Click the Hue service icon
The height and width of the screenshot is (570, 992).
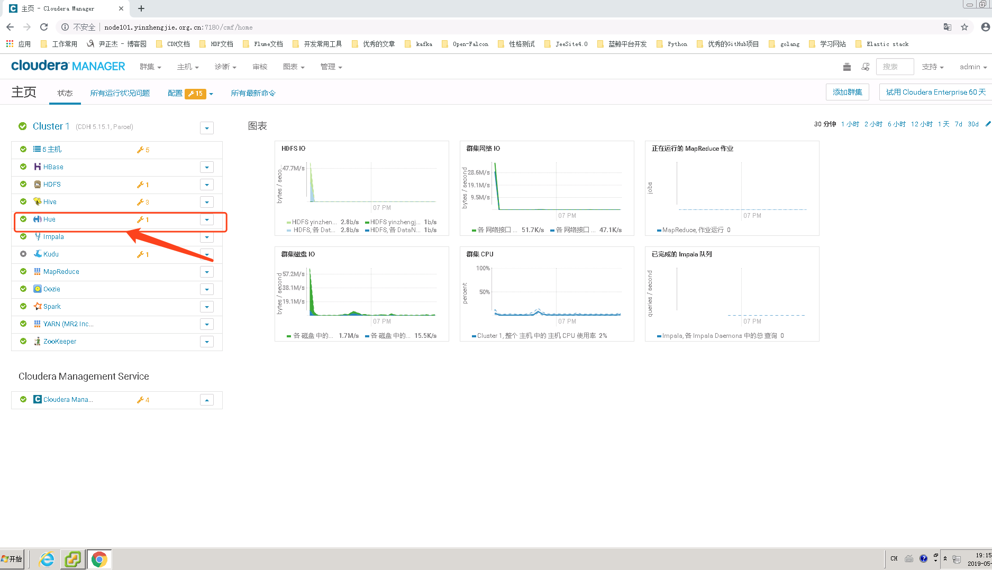(37, 219)
